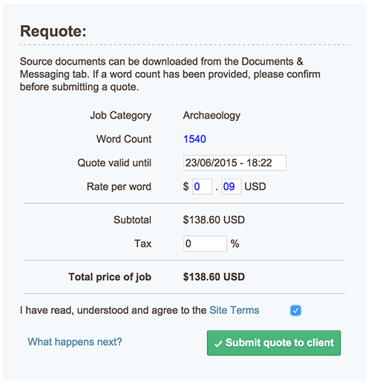Viewport: 371px width, 385px height.
Task: Click the cents field showing 09
Action: tap(232, 186)
